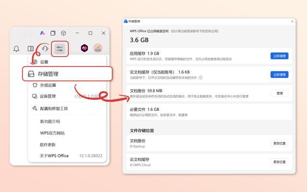Open the user avatar profile
Screen dimensions: 307x192
[x=98, y=48]
